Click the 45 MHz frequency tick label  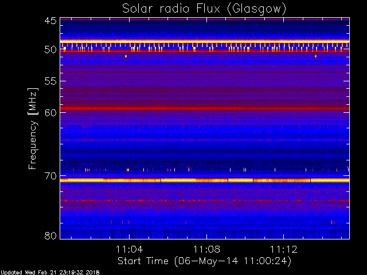[x=50, y=21]
